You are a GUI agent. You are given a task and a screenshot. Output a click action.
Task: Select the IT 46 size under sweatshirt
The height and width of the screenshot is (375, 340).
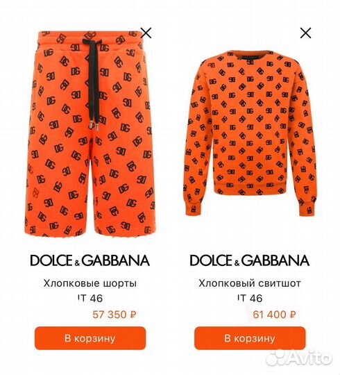coord(250,298)
